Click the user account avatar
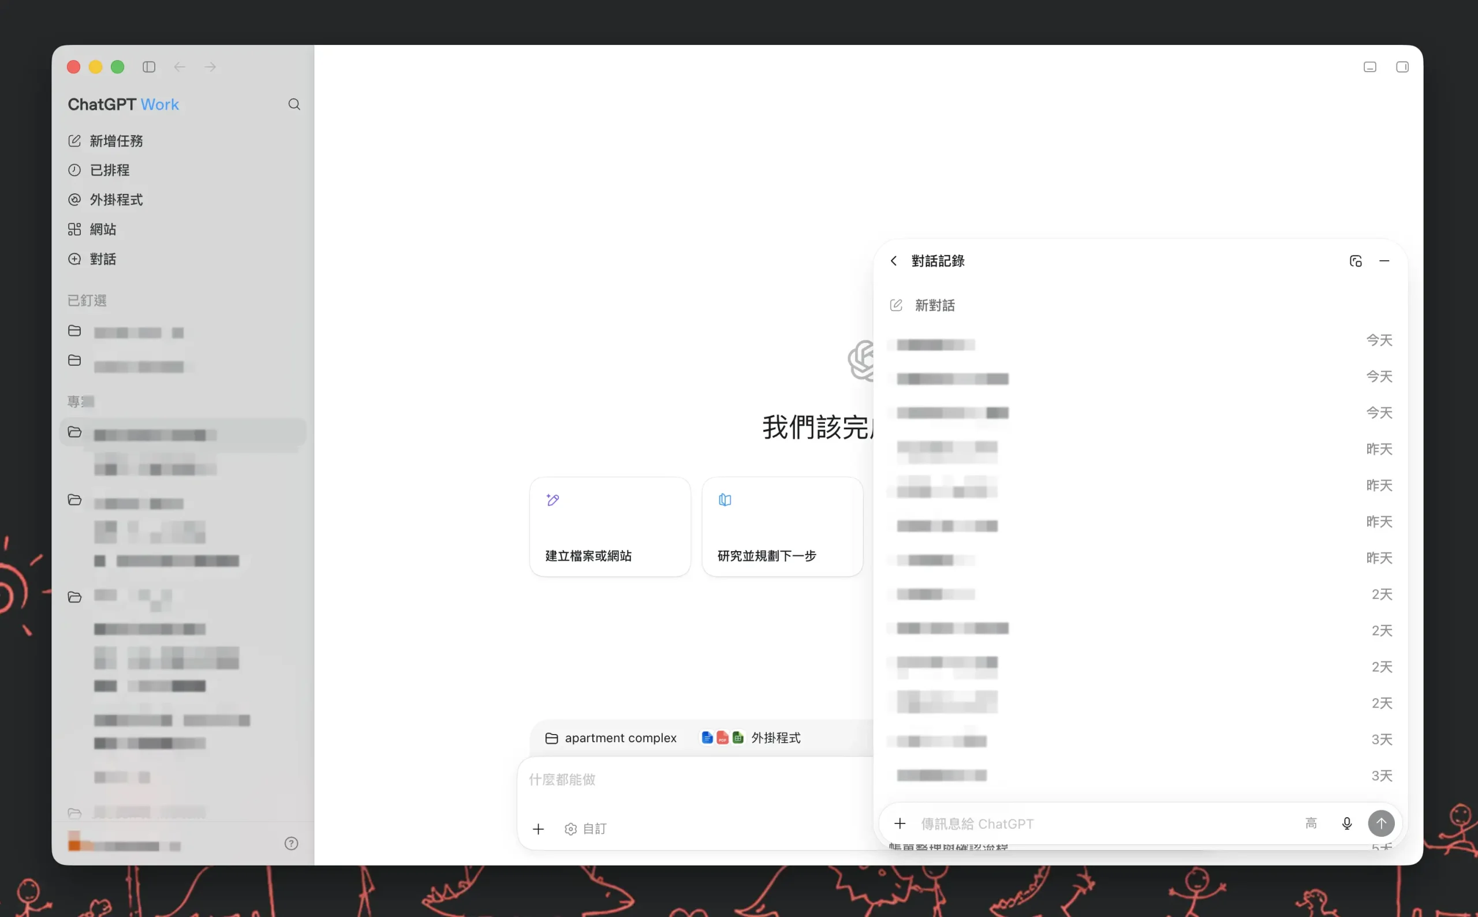1478x917 pixels. (x=74, y=842)
